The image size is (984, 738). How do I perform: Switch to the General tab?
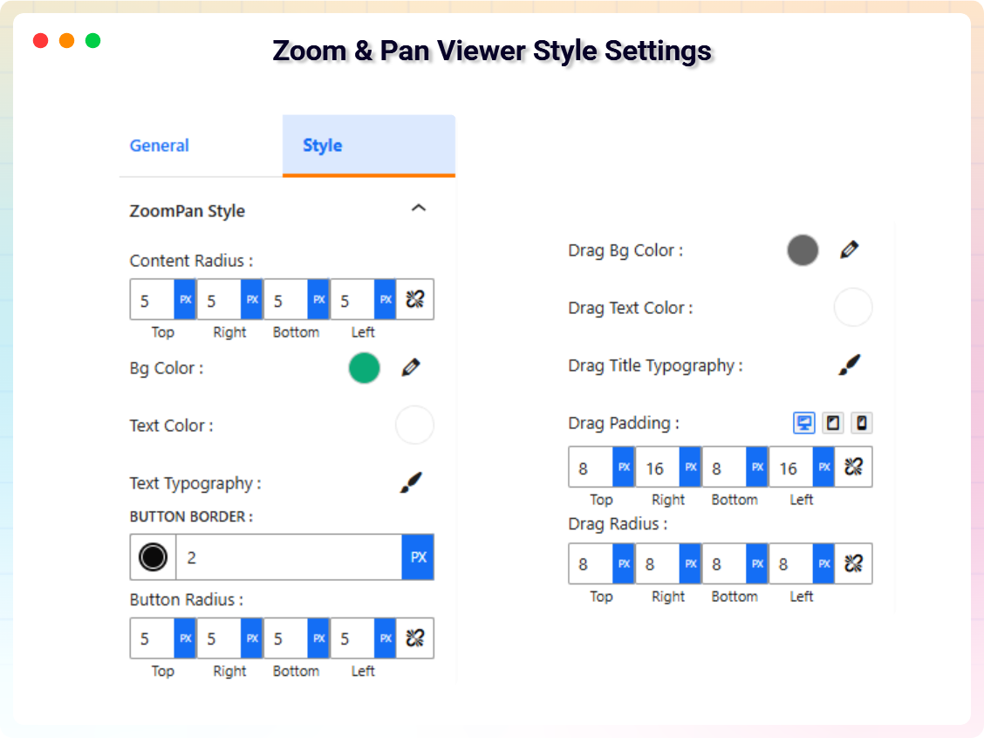tap(160, 146)
